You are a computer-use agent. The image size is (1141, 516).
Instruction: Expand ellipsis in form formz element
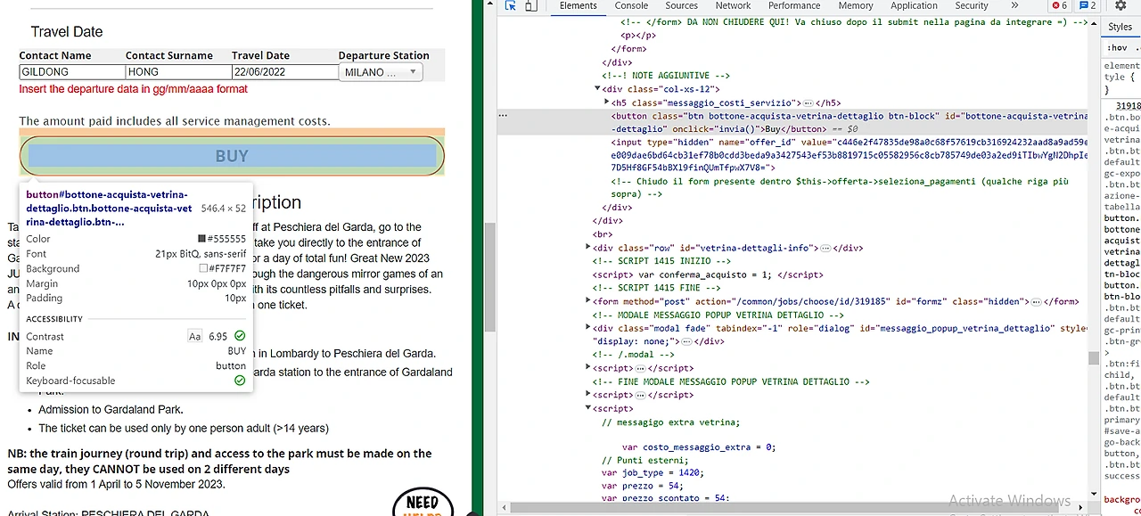pos(1038,301)
